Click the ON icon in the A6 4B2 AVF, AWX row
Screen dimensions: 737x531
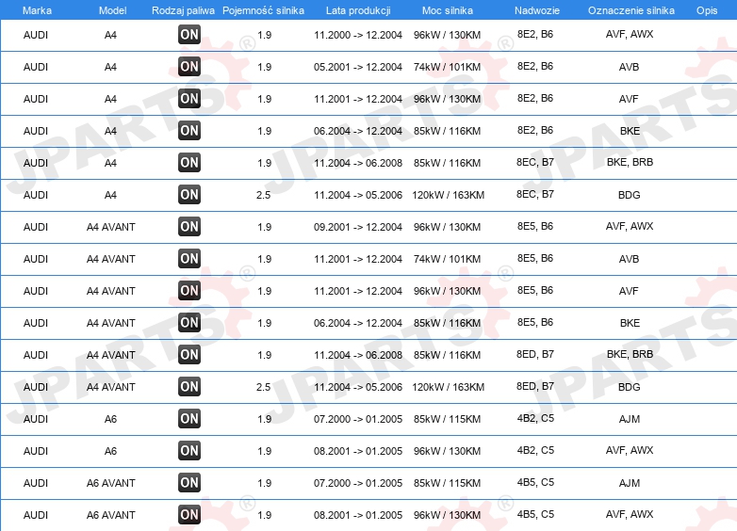189,451
